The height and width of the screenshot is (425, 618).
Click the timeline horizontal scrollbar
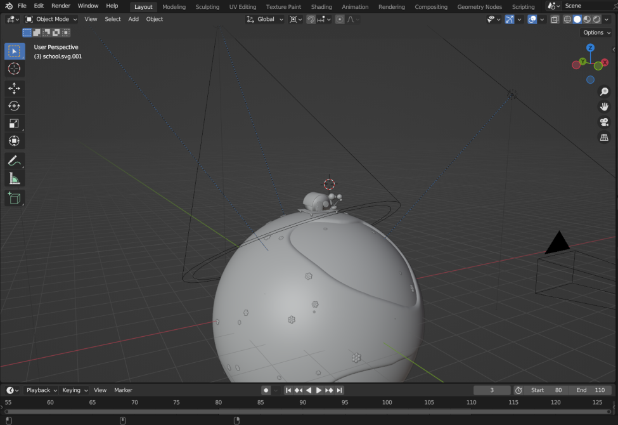tap(307, 412)
